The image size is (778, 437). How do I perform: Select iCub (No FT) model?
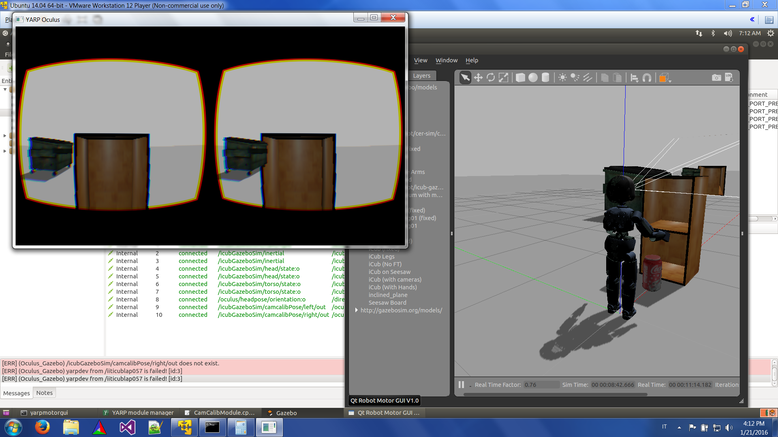385,264
